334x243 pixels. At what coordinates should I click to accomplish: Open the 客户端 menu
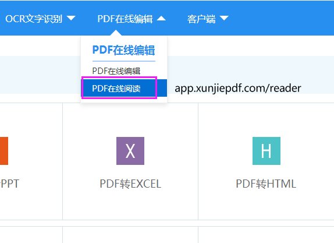201,19
